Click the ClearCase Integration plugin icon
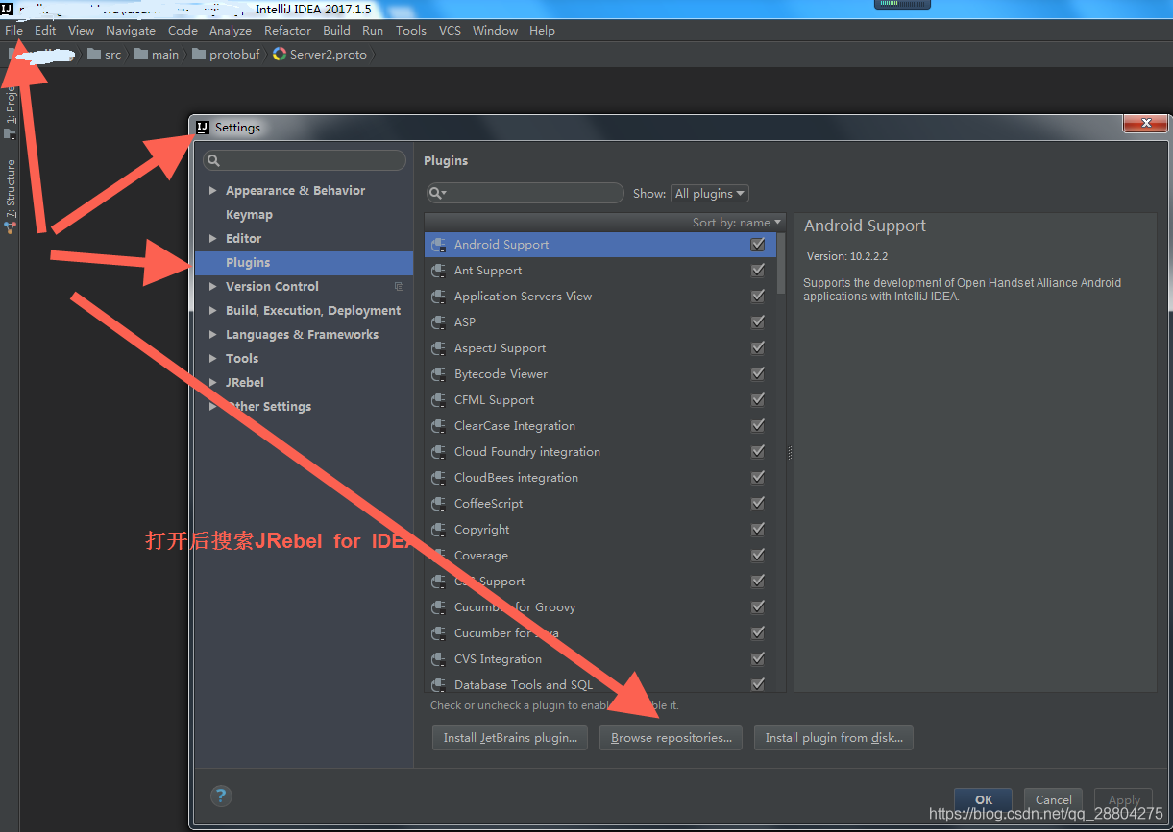The height and width of the screenshot is (832, 1173). 438,426
